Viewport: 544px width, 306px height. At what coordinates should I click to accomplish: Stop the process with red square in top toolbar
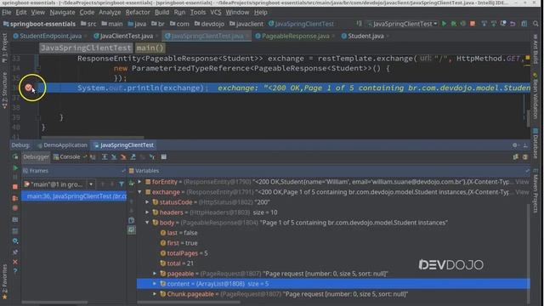click(473, 24)
